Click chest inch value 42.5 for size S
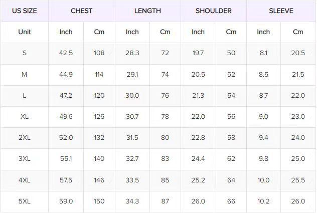Viewport: 317px width, 213px height. [66, 53]
